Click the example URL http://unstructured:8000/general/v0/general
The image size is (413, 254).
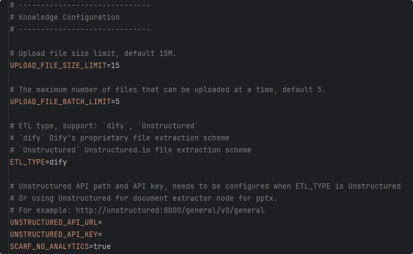click(170, 211)
